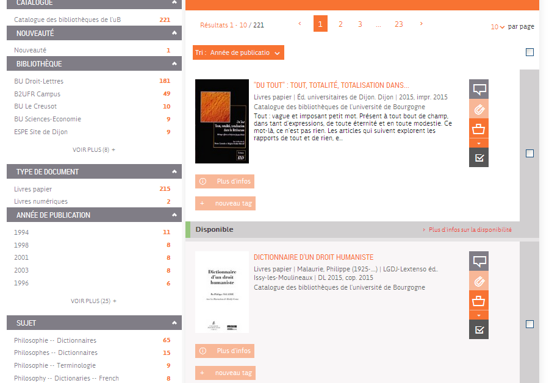Filter by BU Droit-Lettres library

[39, 81]
